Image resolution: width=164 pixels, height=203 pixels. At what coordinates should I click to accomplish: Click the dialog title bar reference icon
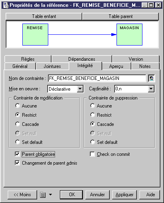tap(6, 5)
